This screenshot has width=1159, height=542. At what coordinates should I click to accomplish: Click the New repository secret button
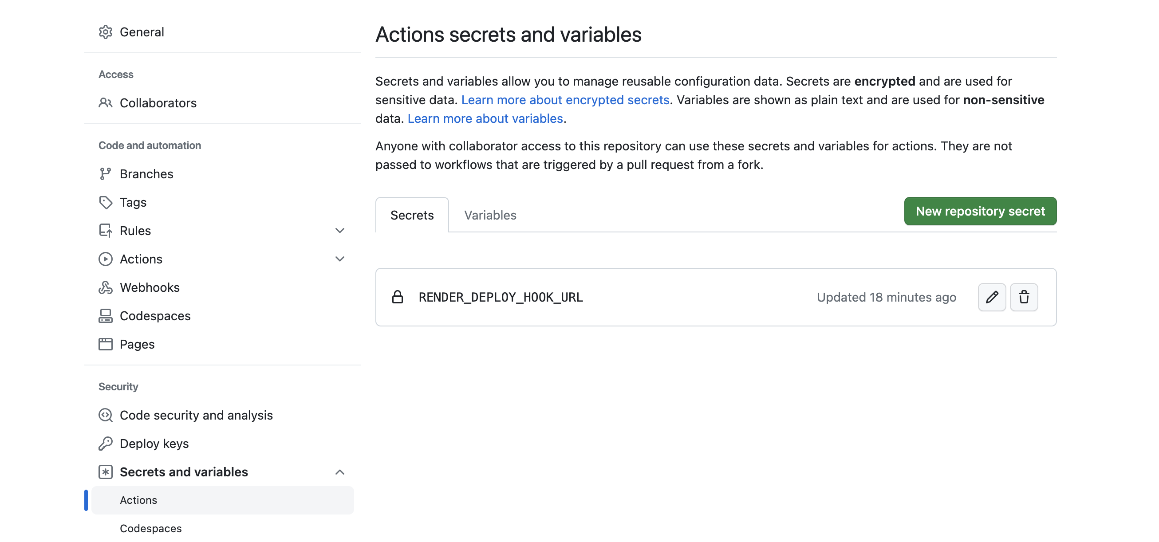tap(980, 211)
